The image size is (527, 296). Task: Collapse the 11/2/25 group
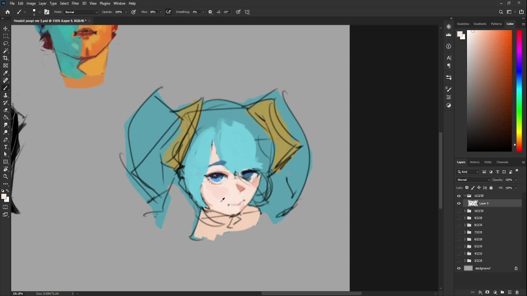pyautogui.click(x=465, y=196)
